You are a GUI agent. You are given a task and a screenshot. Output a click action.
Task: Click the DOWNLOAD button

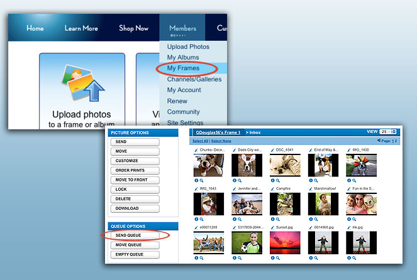coord(135,208)
